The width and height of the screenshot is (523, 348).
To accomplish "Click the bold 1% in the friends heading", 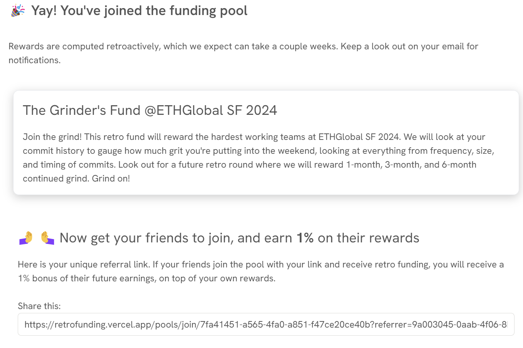I will [x=305, y=238].
